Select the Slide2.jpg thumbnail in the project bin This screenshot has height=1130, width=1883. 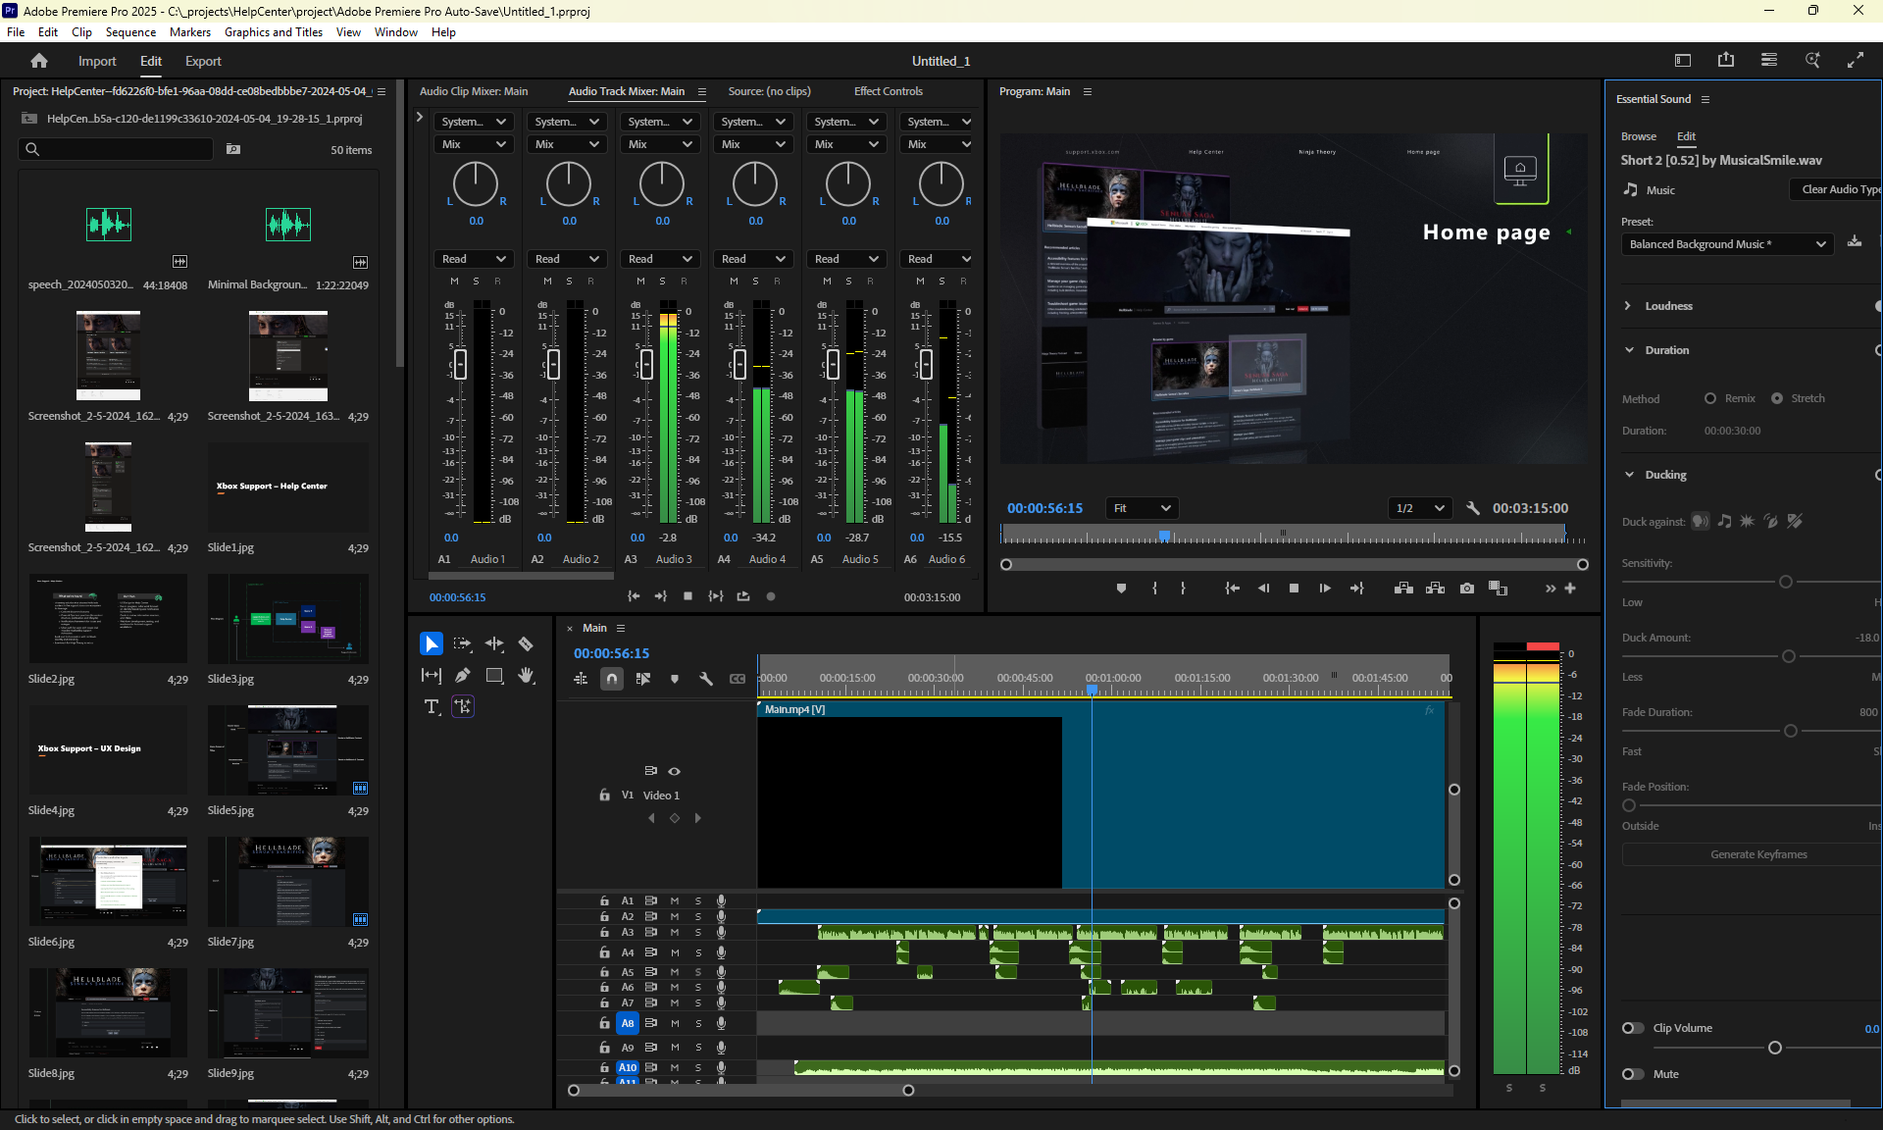tap(108, 619)
